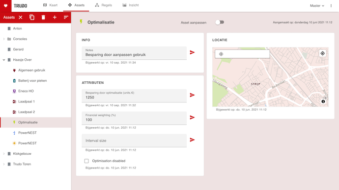
Task: Delete the selected asset with trash icon
Action: [x=43, y=18]
